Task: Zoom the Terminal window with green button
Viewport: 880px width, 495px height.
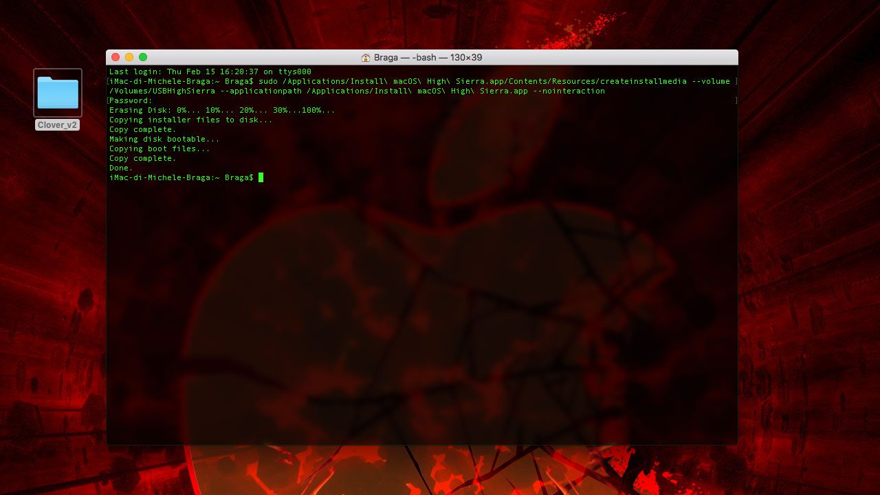Action: coord(143,57)
